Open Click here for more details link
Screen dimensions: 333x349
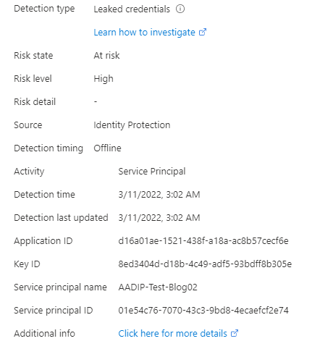click(x=172, y=334)
